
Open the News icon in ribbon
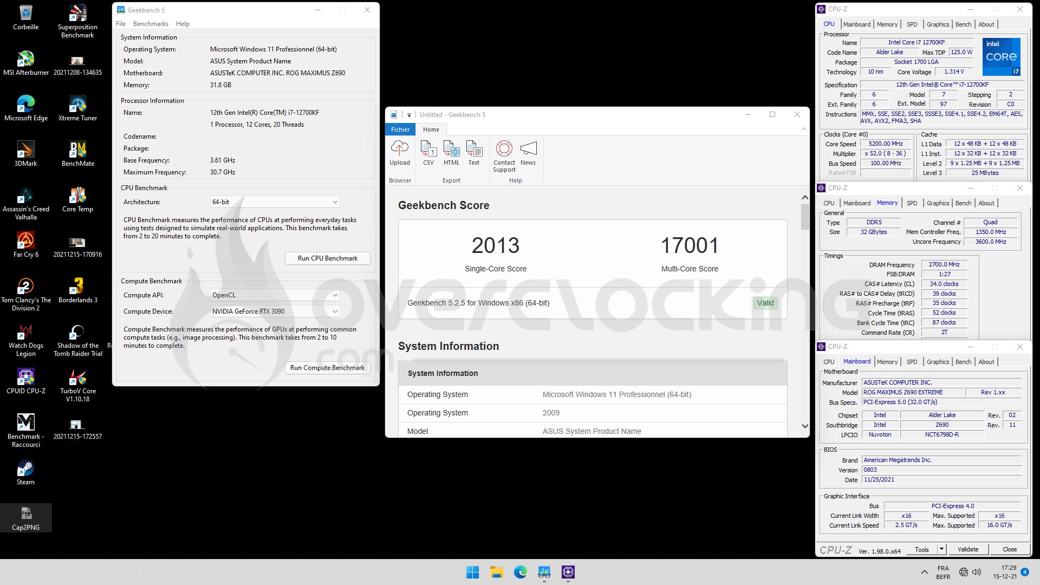(528, 153)
